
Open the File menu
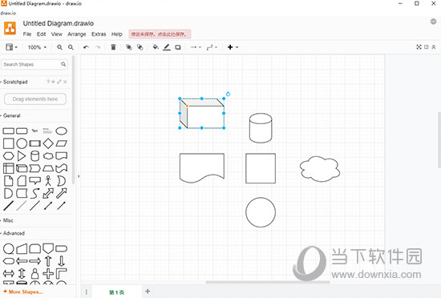tap(27, 34)
